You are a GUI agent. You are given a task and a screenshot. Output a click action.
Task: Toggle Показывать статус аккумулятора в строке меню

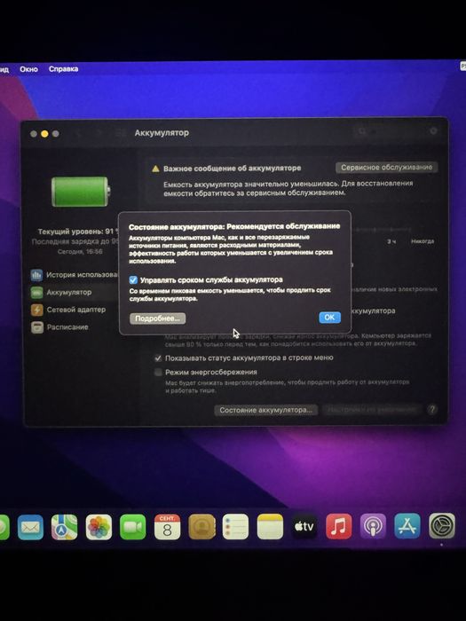pyautogui.click(x=158, y=358)
